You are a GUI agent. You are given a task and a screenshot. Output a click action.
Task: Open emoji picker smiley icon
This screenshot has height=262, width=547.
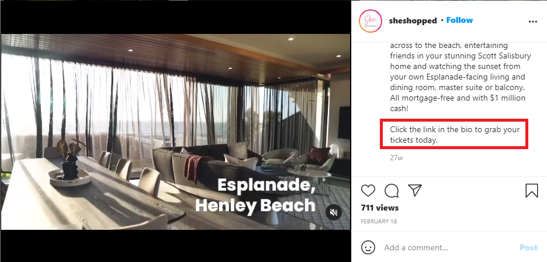[368, 248]
